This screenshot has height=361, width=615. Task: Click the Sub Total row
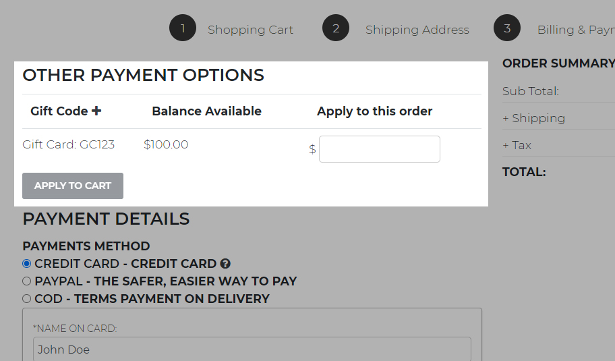531,91
